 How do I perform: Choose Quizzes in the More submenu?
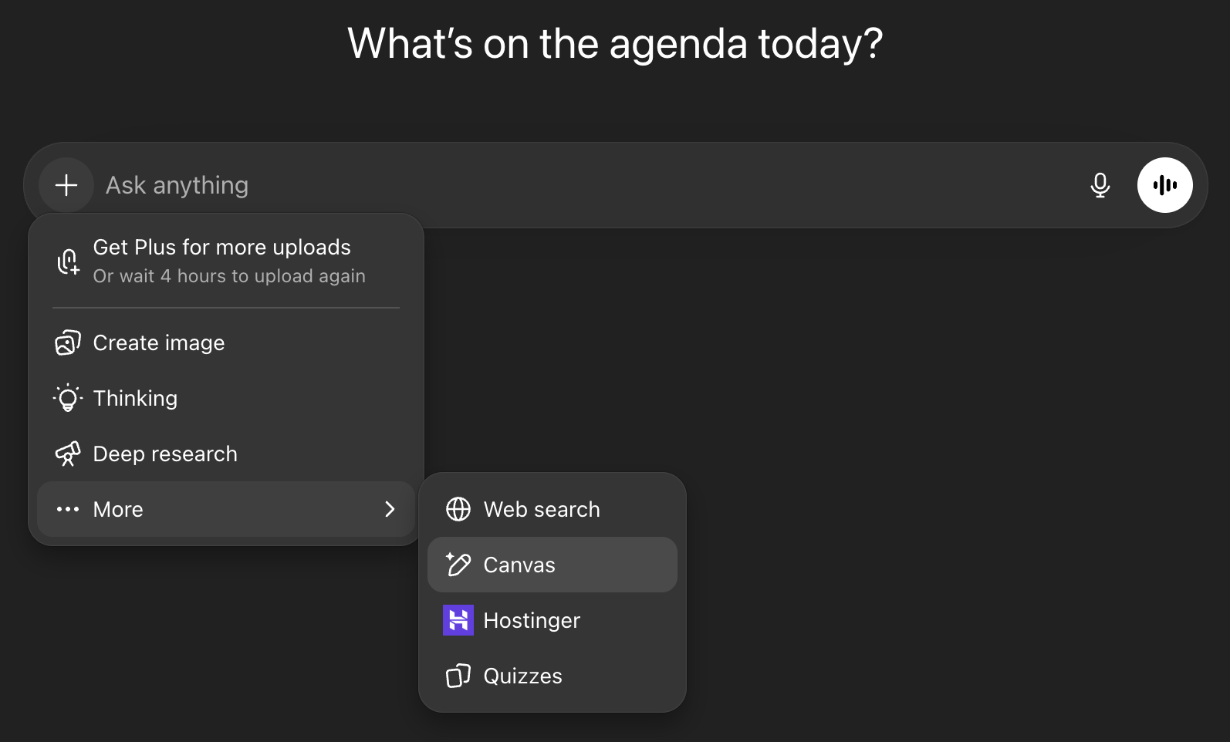coord(522,676)
